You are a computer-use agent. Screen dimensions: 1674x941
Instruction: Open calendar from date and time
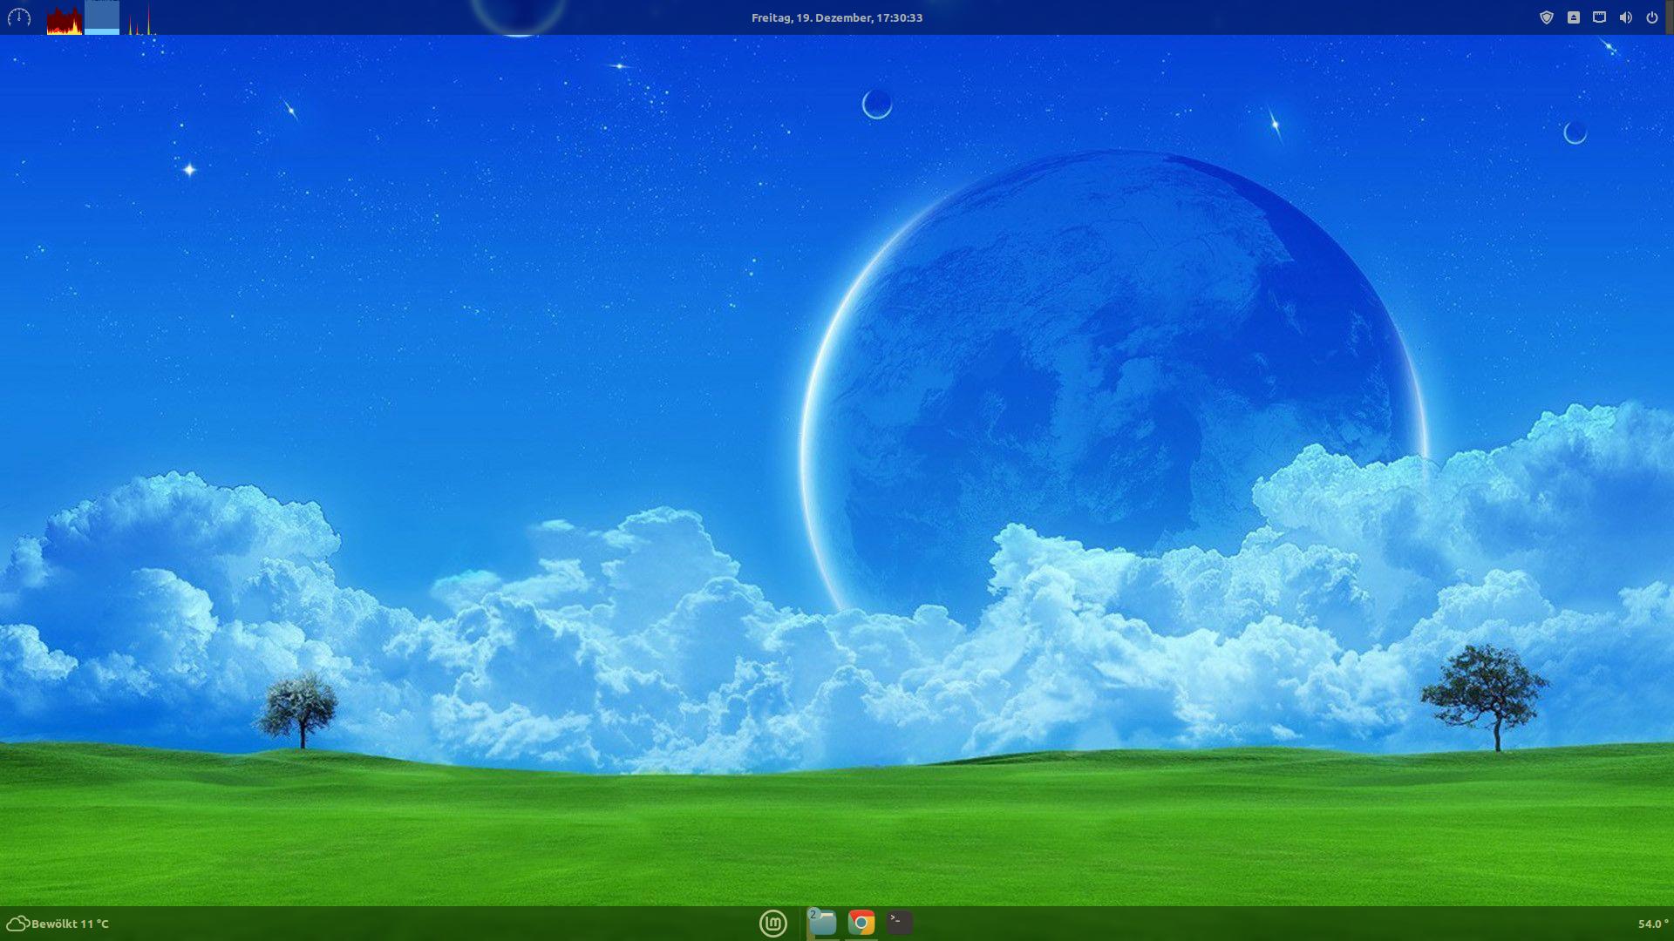point(837,17)
